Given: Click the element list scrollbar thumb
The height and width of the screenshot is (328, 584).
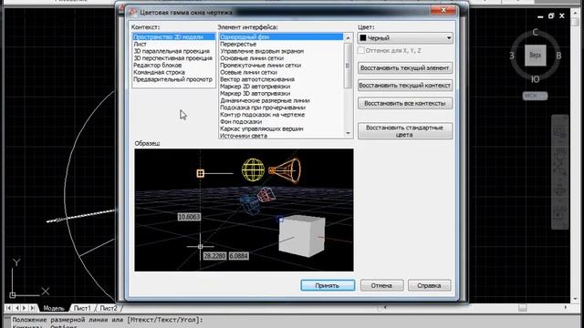Looking at the screenshot, I should pos(348,66).
